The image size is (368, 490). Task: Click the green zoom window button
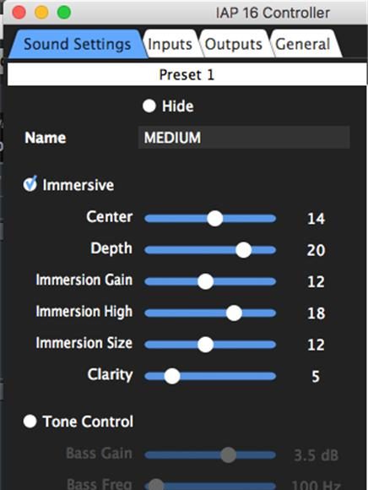point(64,13)
